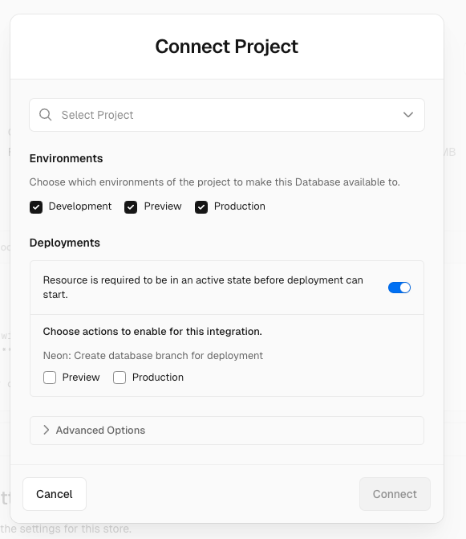Click the Cancel button
This screenshot has height=539, width=466.
tap(55, 494)
